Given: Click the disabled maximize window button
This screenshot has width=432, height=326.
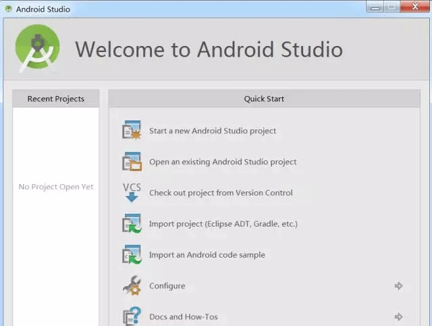Looking at the screenshot, I should pos(391,7).
